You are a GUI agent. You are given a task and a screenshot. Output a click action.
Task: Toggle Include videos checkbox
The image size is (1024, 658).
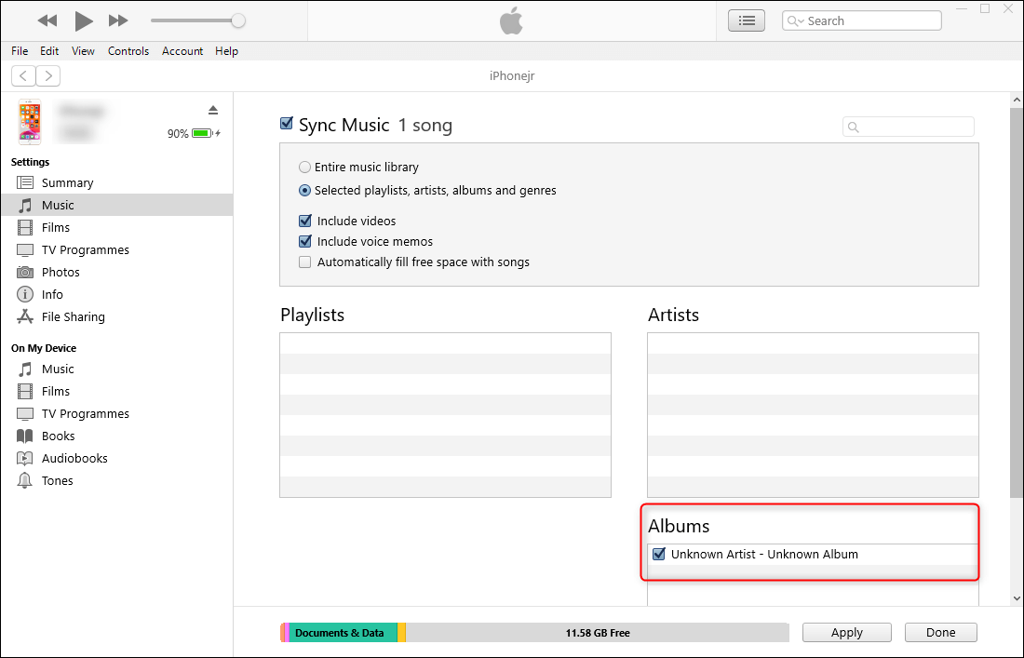click(x=305, y=221)
